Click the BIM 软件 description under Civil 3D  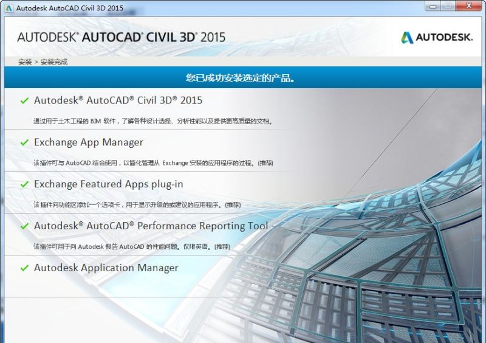[x=153, y=121]
